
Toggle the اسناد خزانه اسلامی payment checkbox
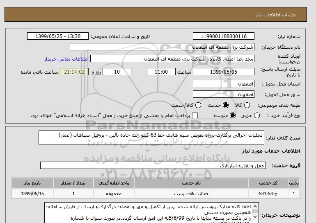[195, 115]
